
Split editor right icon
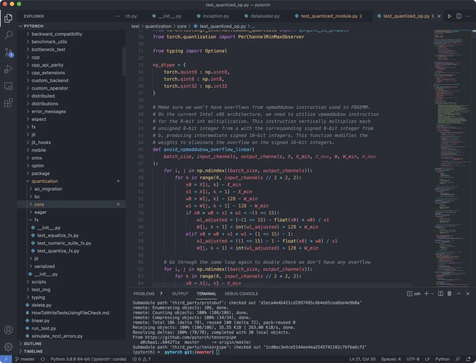(459, 16)
